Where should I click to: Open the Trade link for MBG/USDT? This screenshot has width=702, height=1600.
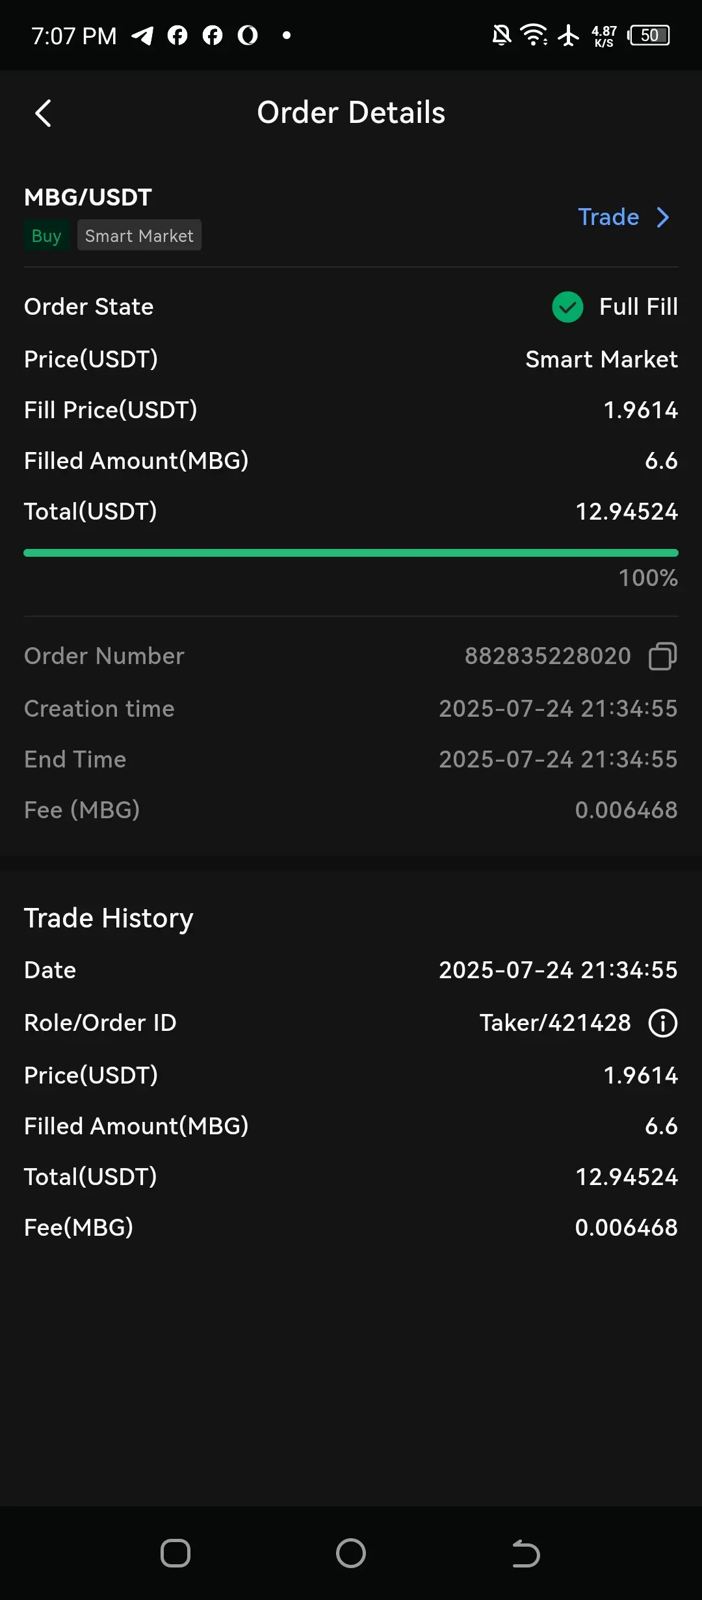pyautogui.click(x=608, y=217)
